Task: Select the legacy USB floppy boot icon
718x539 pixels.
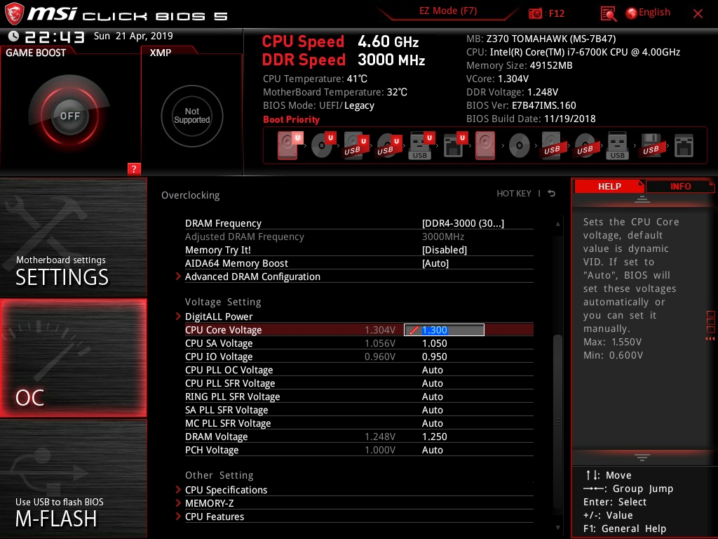Action: (651, 145)
